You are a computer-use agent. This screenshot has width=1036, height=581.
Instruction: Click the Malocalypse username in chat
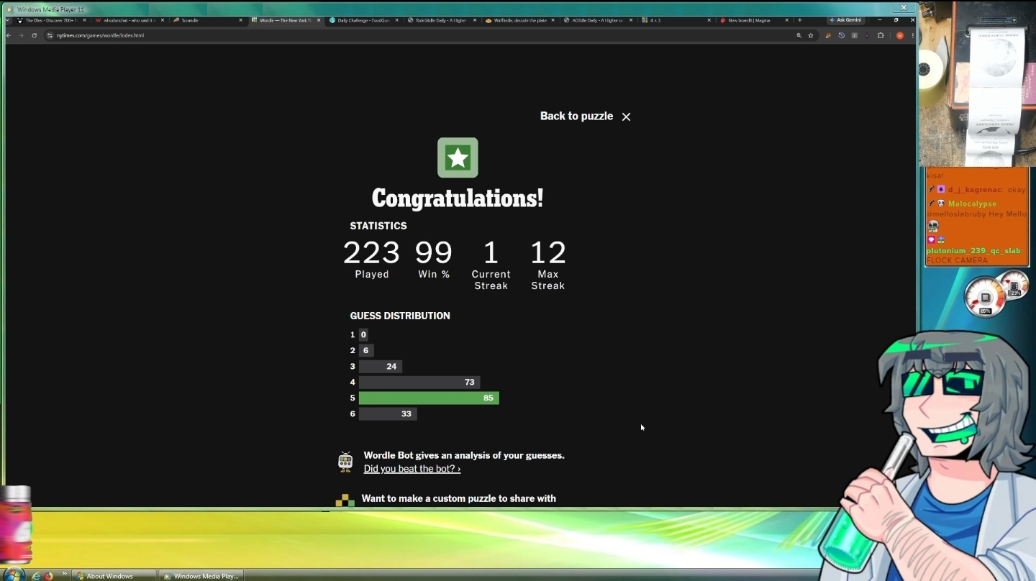tap(972, 203)
